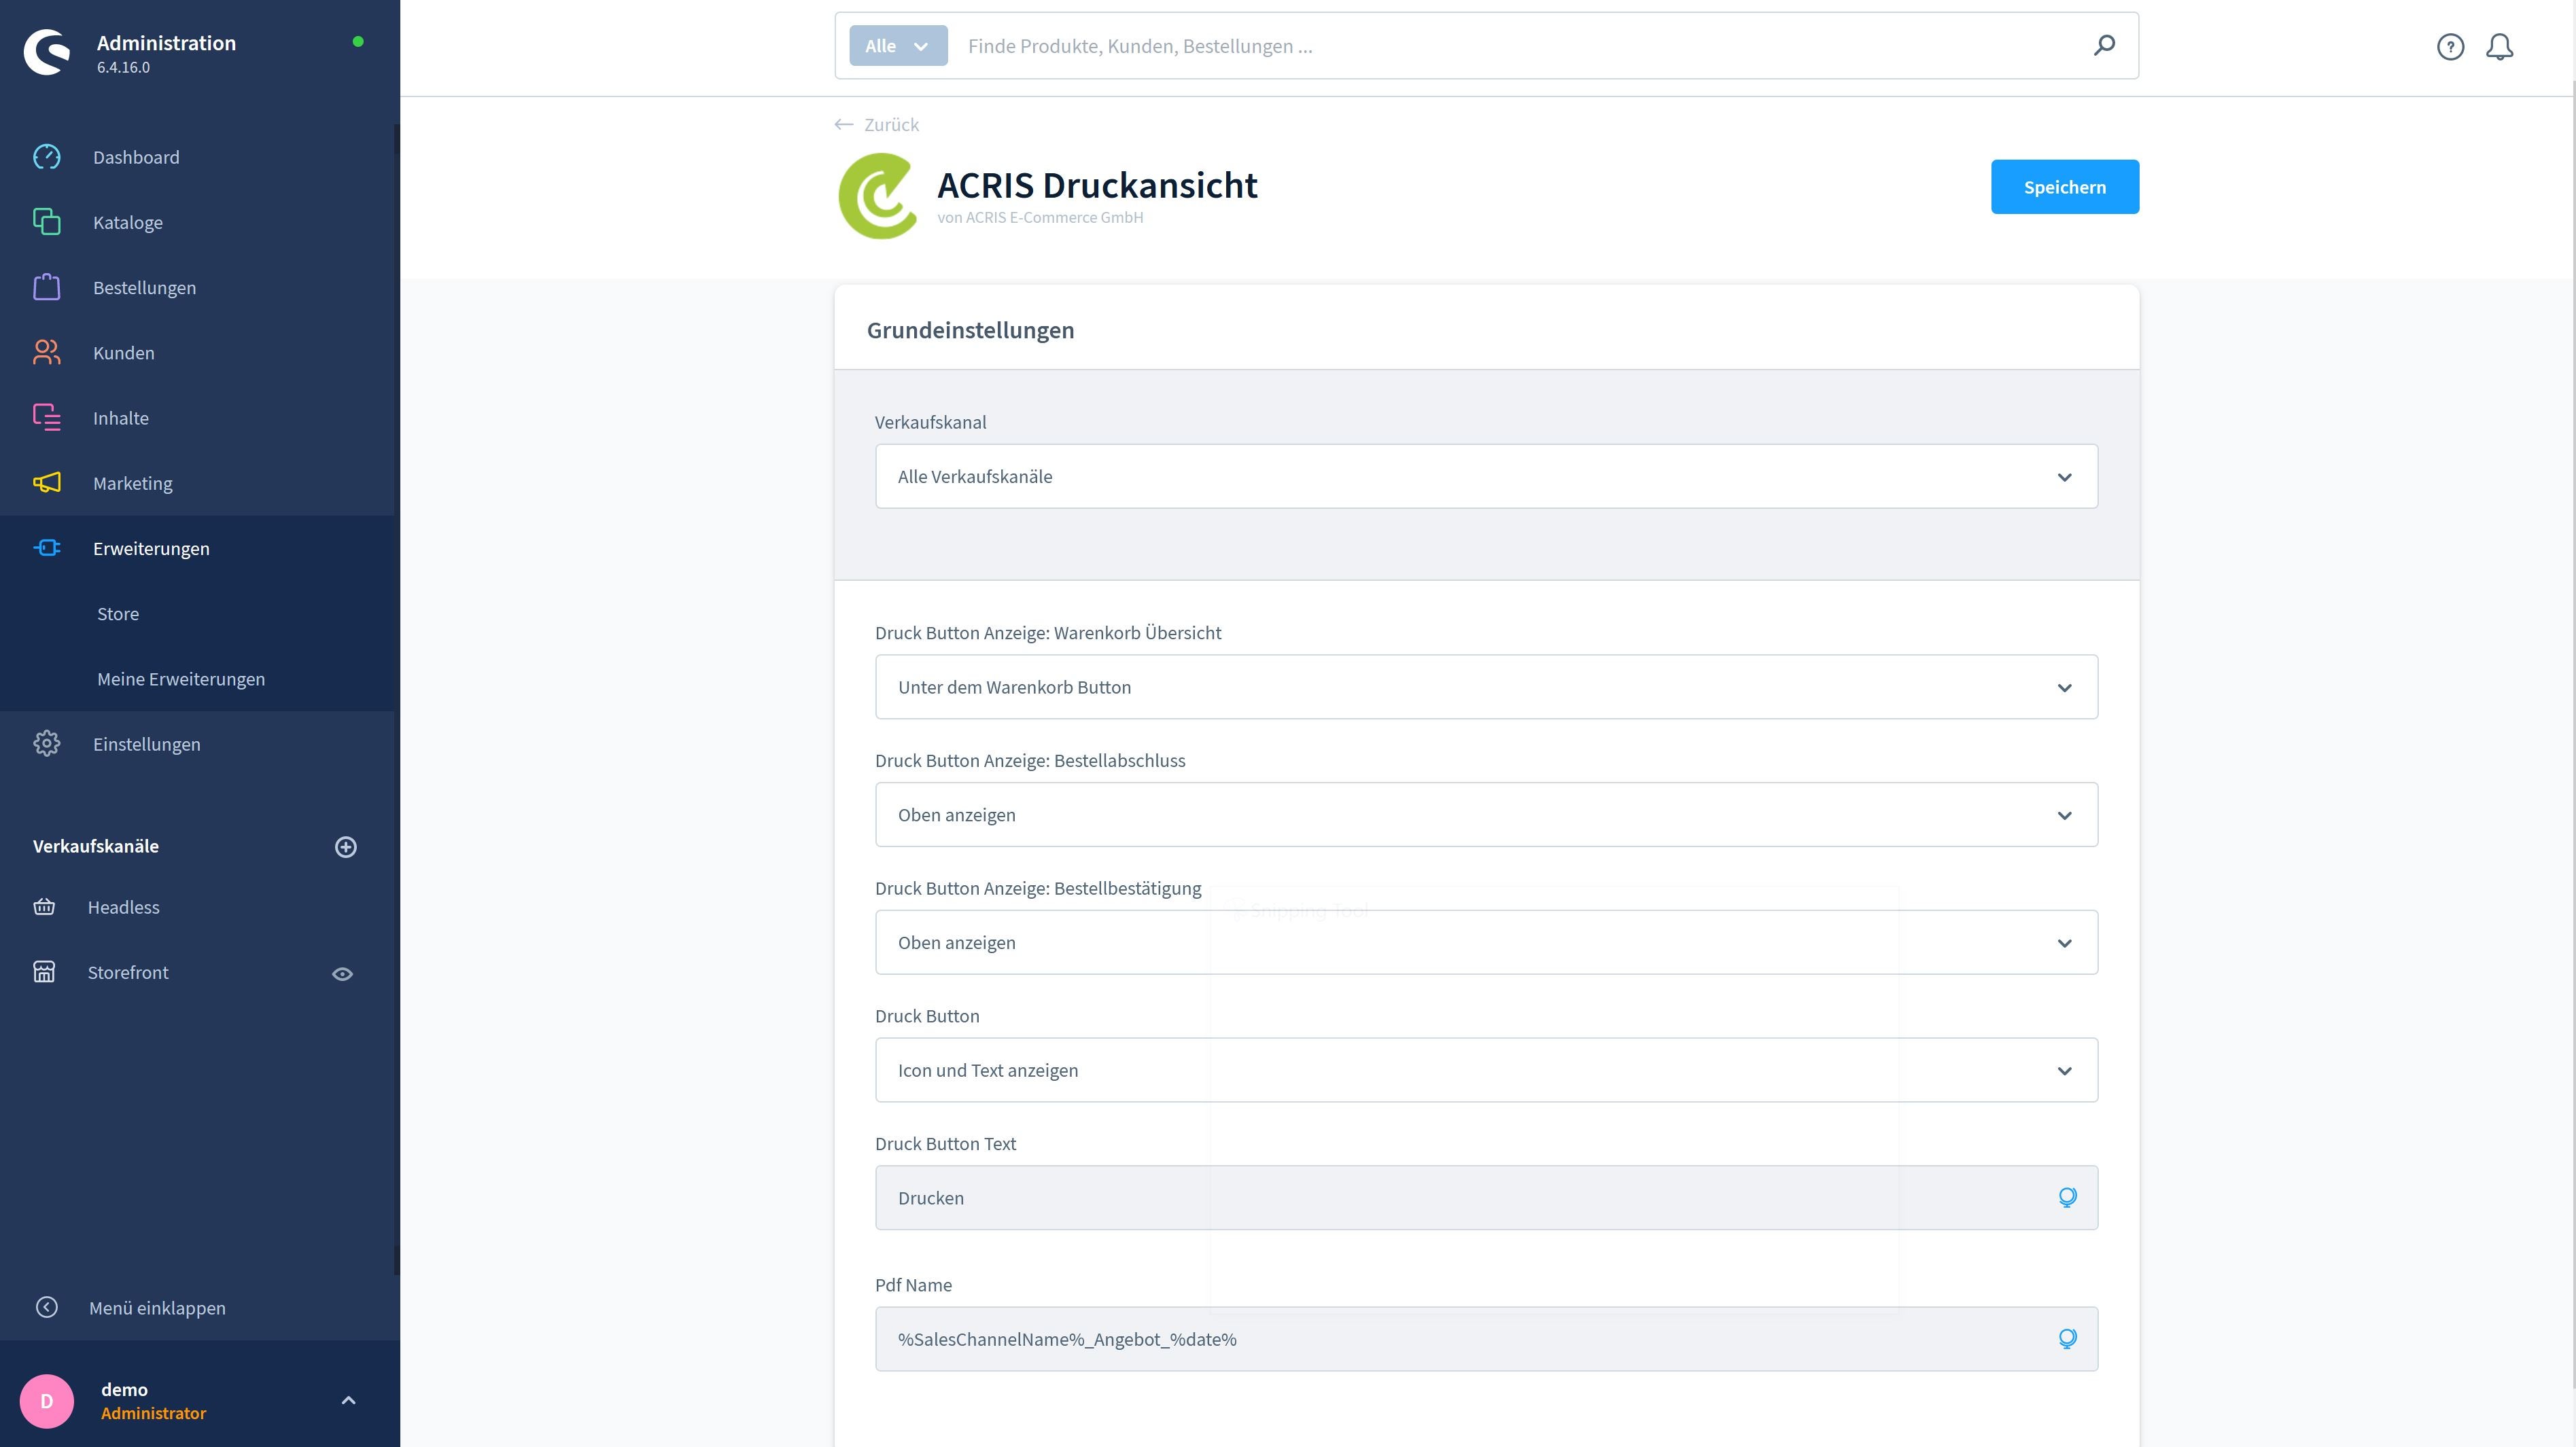Go back via Zurück link
This screenshot has width=2576, height=1447.
877,125
